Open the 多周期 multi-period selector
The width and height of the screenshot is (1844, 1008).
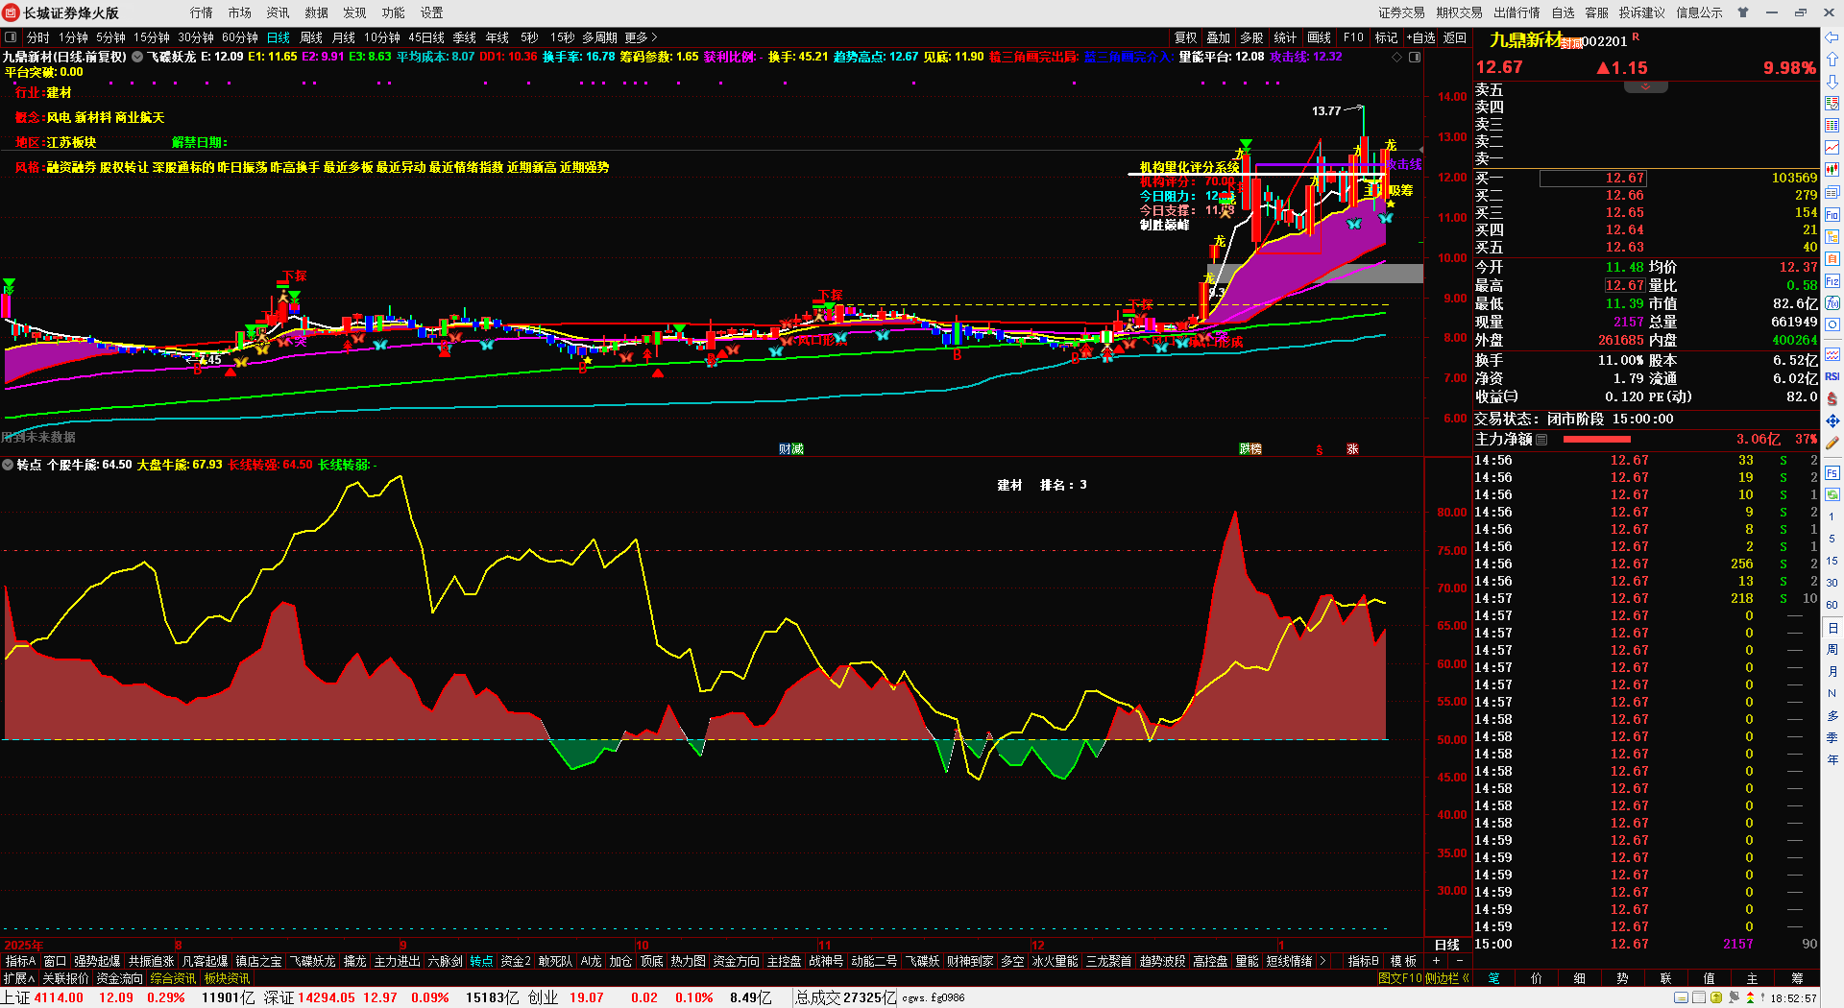[x=599, y=37]
